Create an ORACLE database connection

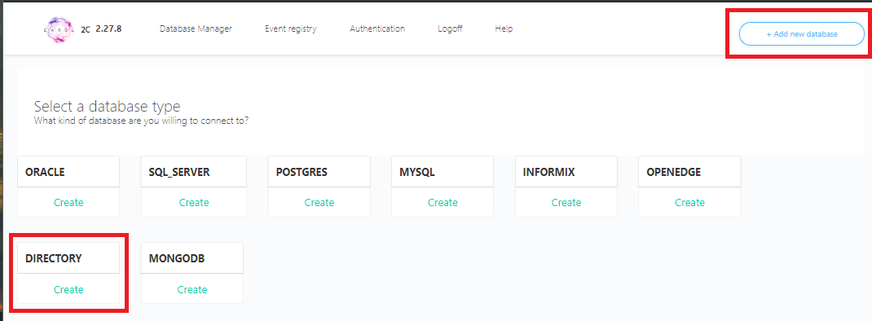tap(68, 203)
